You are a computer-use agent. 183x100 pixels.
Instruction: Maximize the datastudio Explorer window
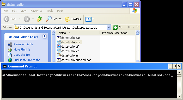tap(130, 4)
